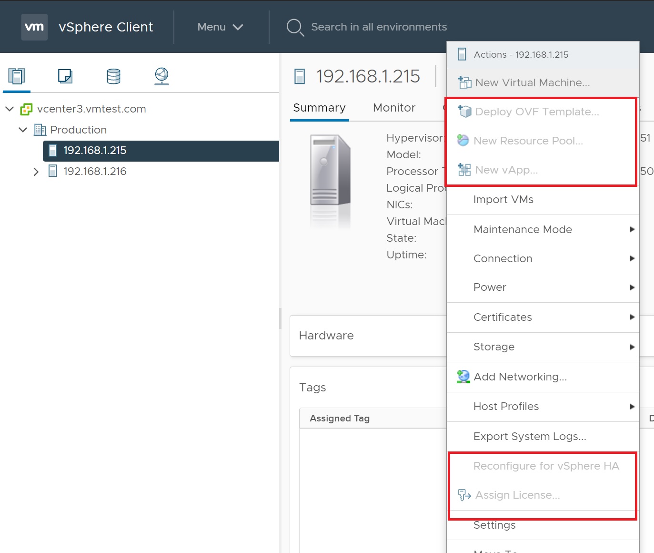This screenshot has width=654, height=553.
Task: Open the Storage view icon
Action: pyautogui.click(x=113, y=76)
